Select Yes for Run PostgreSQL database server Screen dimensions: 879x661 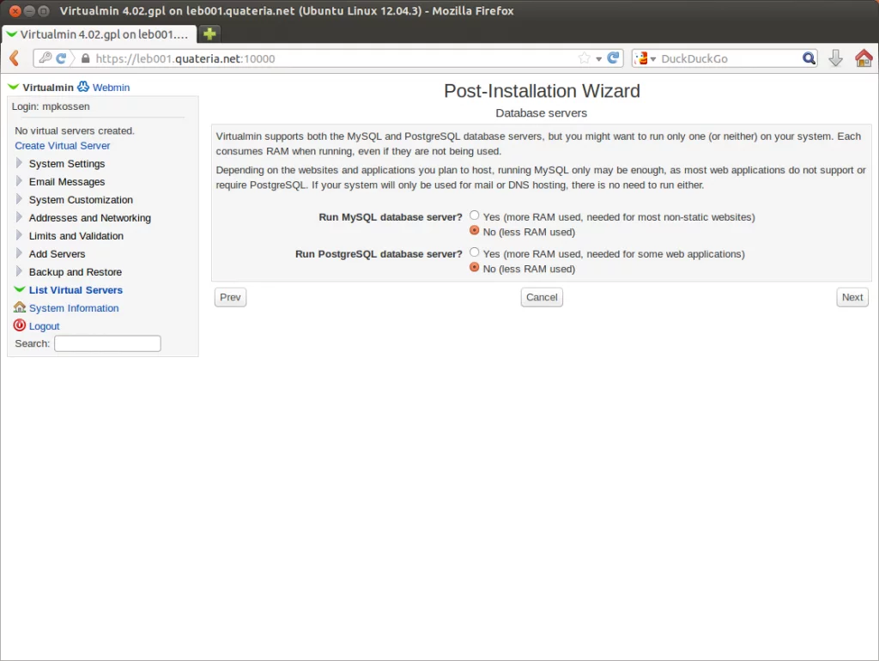click(x=474, y=252)
